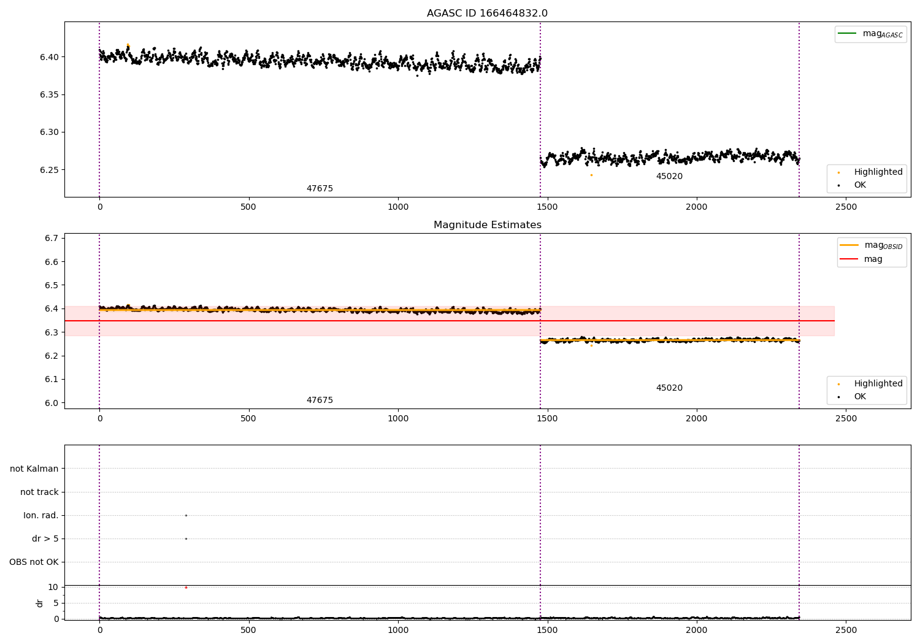The image size is (920, 644).
Task: Click the 'AGASC ID 166464832.0' plot title
Action: click(487, 13)
